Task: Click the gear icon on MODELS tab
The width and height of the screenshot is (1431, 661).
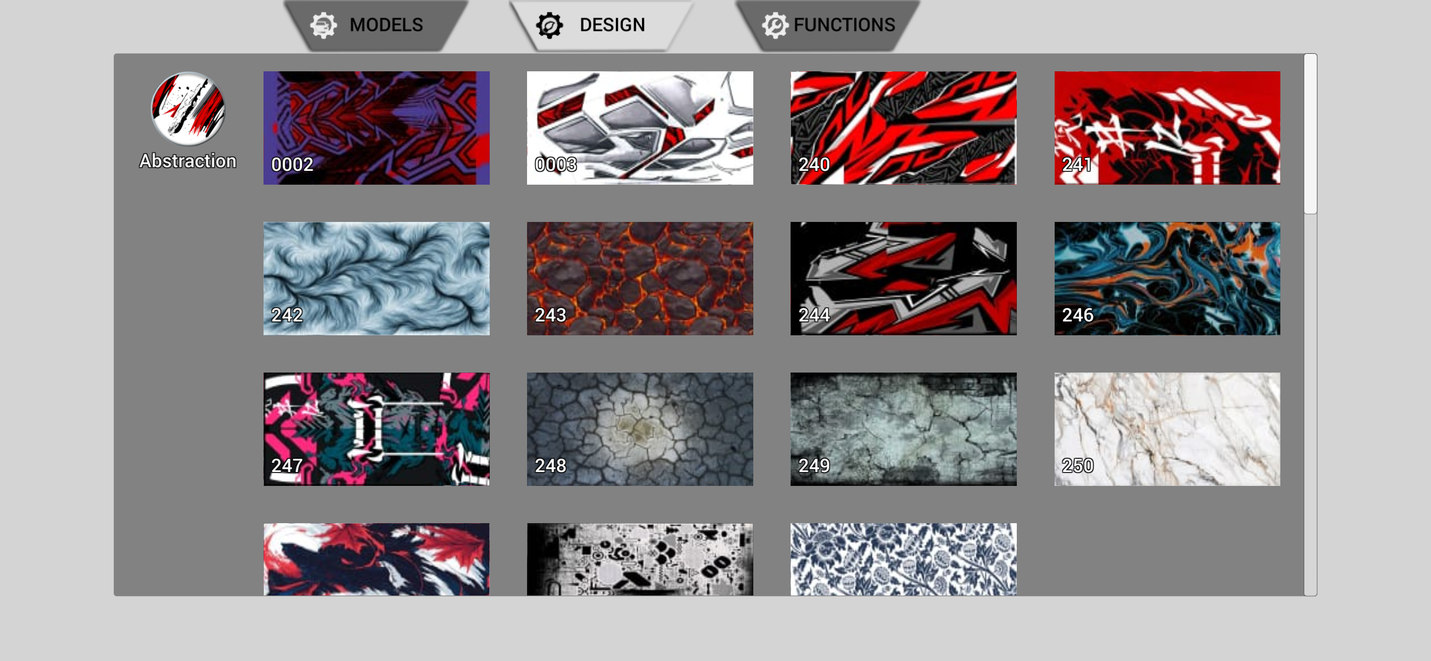Action: tap(323, 25)
